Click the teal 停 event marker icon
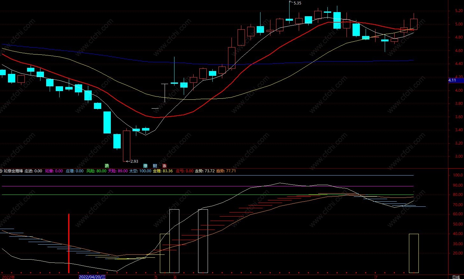Screen dimensions: 464x279 tap(146, 166)
